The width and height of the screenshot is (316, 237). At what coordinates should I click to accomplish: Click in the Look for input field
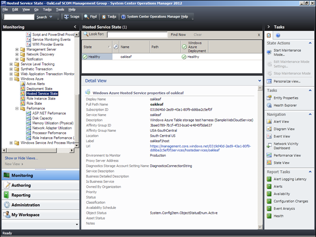(x=137, y=34)
